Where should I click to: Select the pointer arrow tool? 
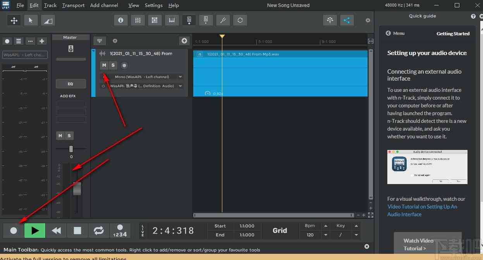coord(31,21)
